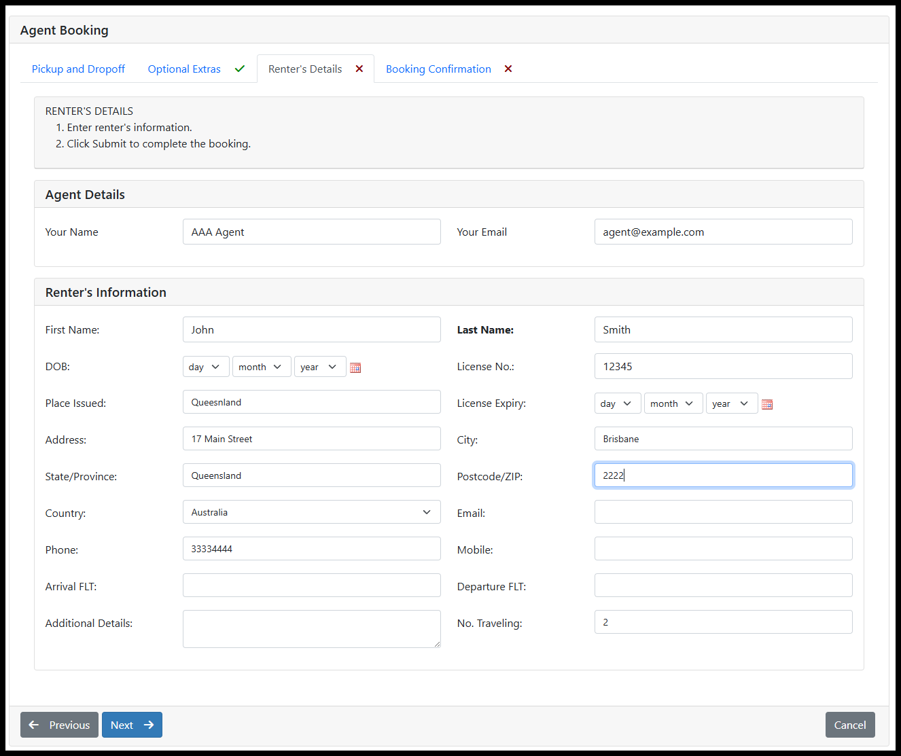The width and height of the screenshot is (901, 756).
Task: Click the empty Mobile field
Action: point(724,549)
